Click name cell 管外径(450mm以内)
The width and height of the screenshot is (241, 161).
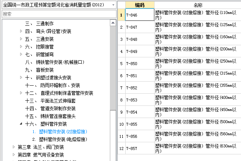point(198,112)
